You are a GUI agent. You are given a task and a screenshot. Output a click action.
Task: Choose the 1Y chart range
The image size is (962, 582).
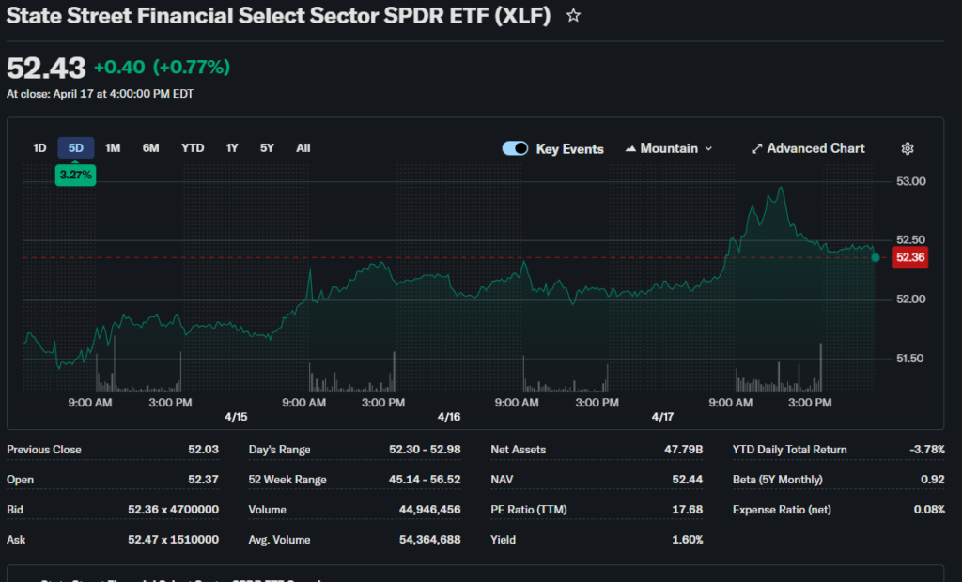(232, 147)
